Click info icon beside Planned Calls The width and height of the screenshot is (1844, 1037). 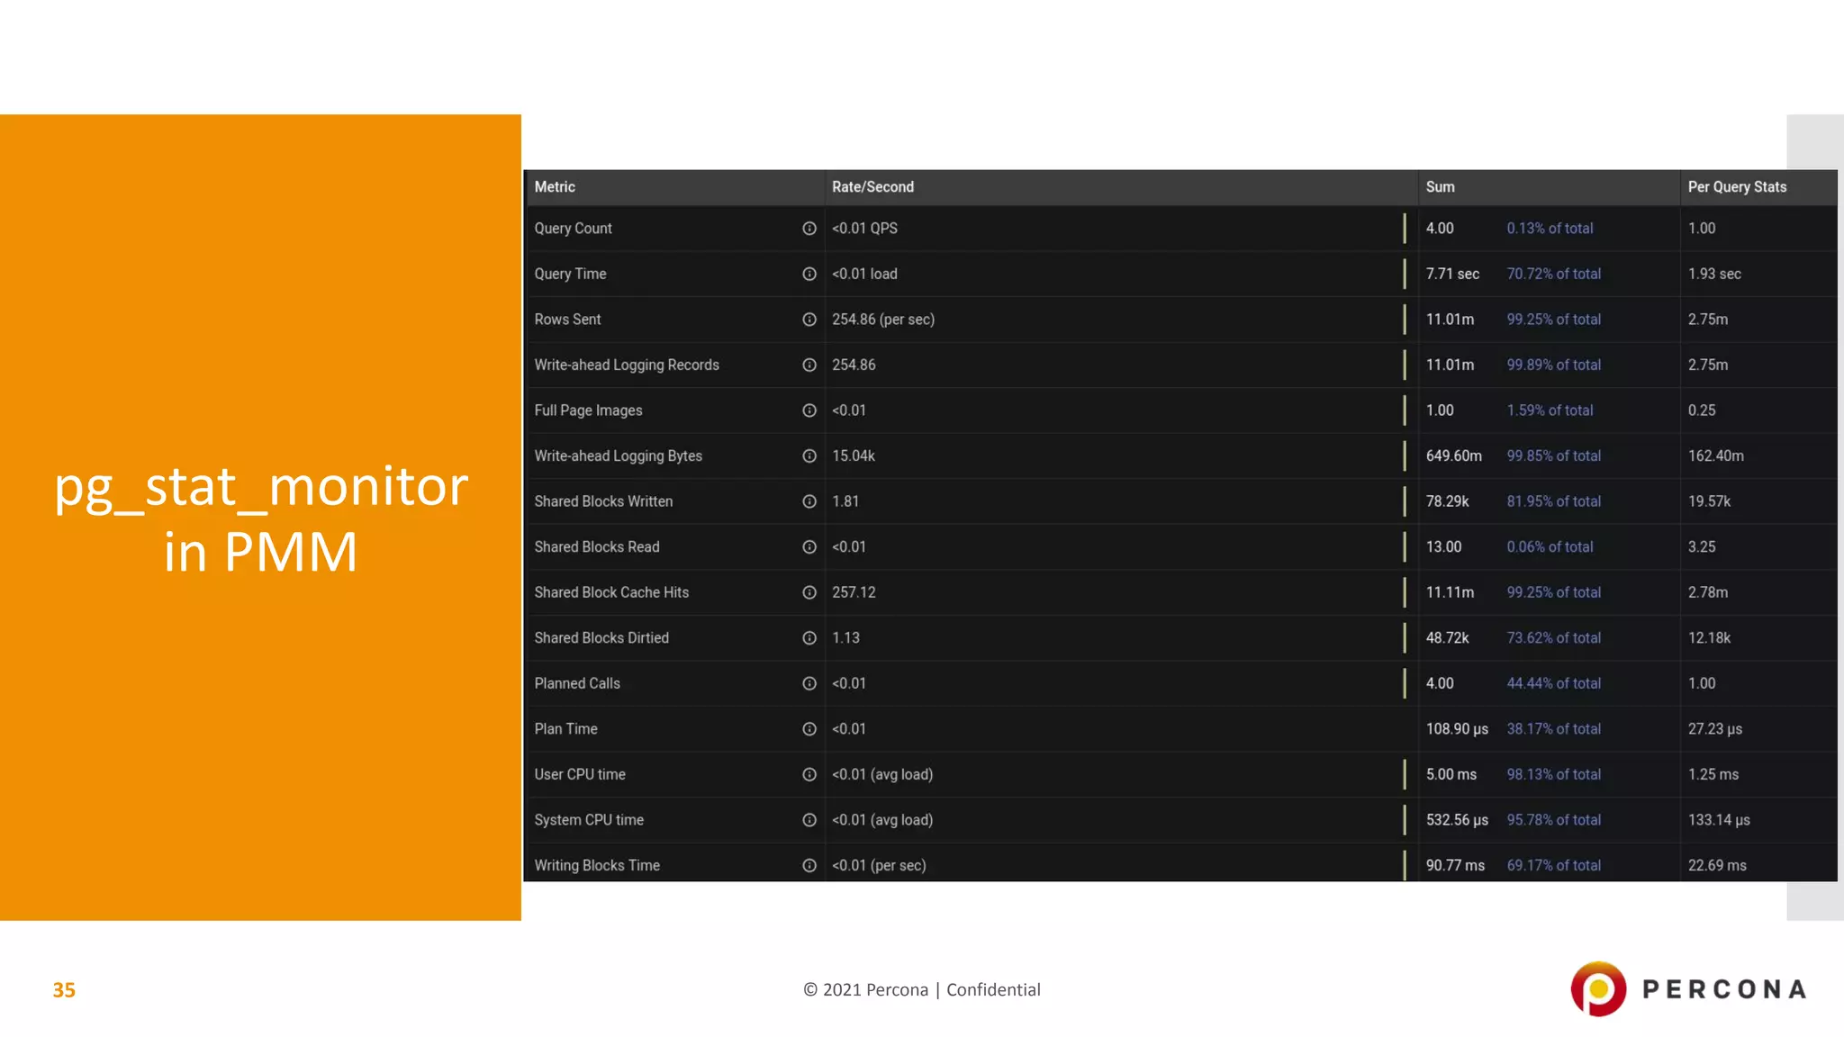809,683
